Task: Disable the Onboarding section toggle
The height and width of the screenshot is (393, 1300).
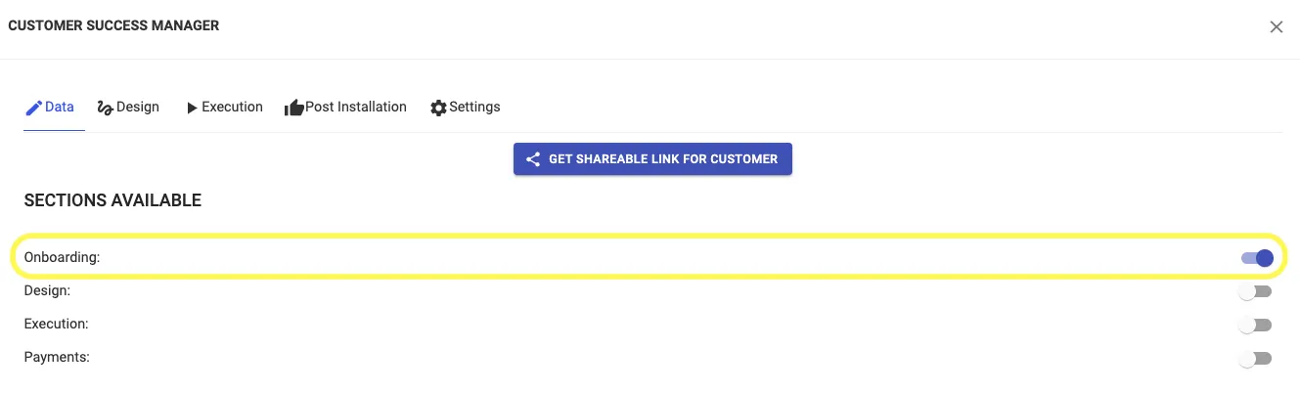Action: tap(1257, 258)
